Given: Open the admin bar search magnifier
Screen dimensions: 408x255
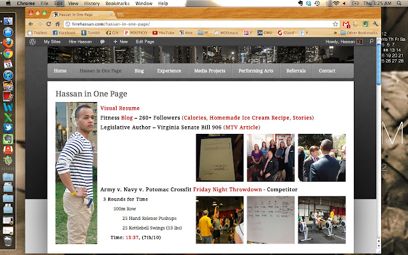Looking at the screenshot, I should click(372, 41).
